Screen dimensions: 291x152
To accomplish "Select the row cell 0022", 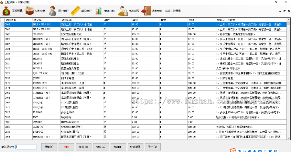I will [x=18, y=59].
